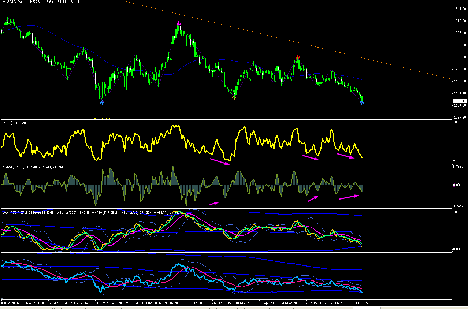The image size is (468, 309).
Task: Click the 4 May 2015 date label
Action: coord(292,303)
